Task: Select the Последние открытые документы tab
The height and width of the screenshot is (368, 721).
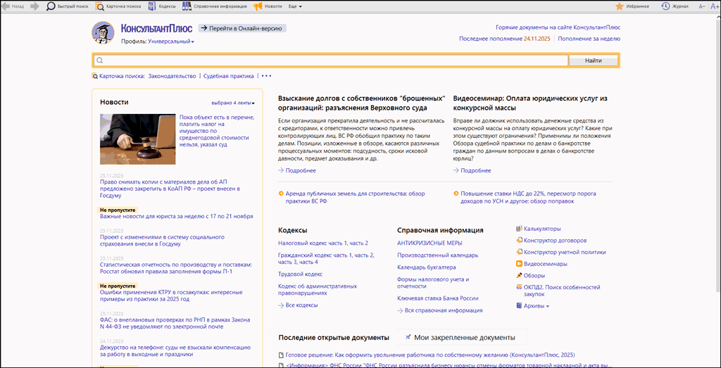Action: tap(334, 338)
